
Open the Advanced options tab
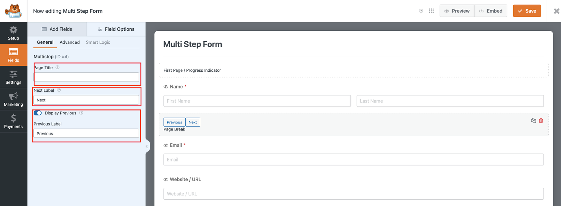pyautogui.click(x=69, y=42)
